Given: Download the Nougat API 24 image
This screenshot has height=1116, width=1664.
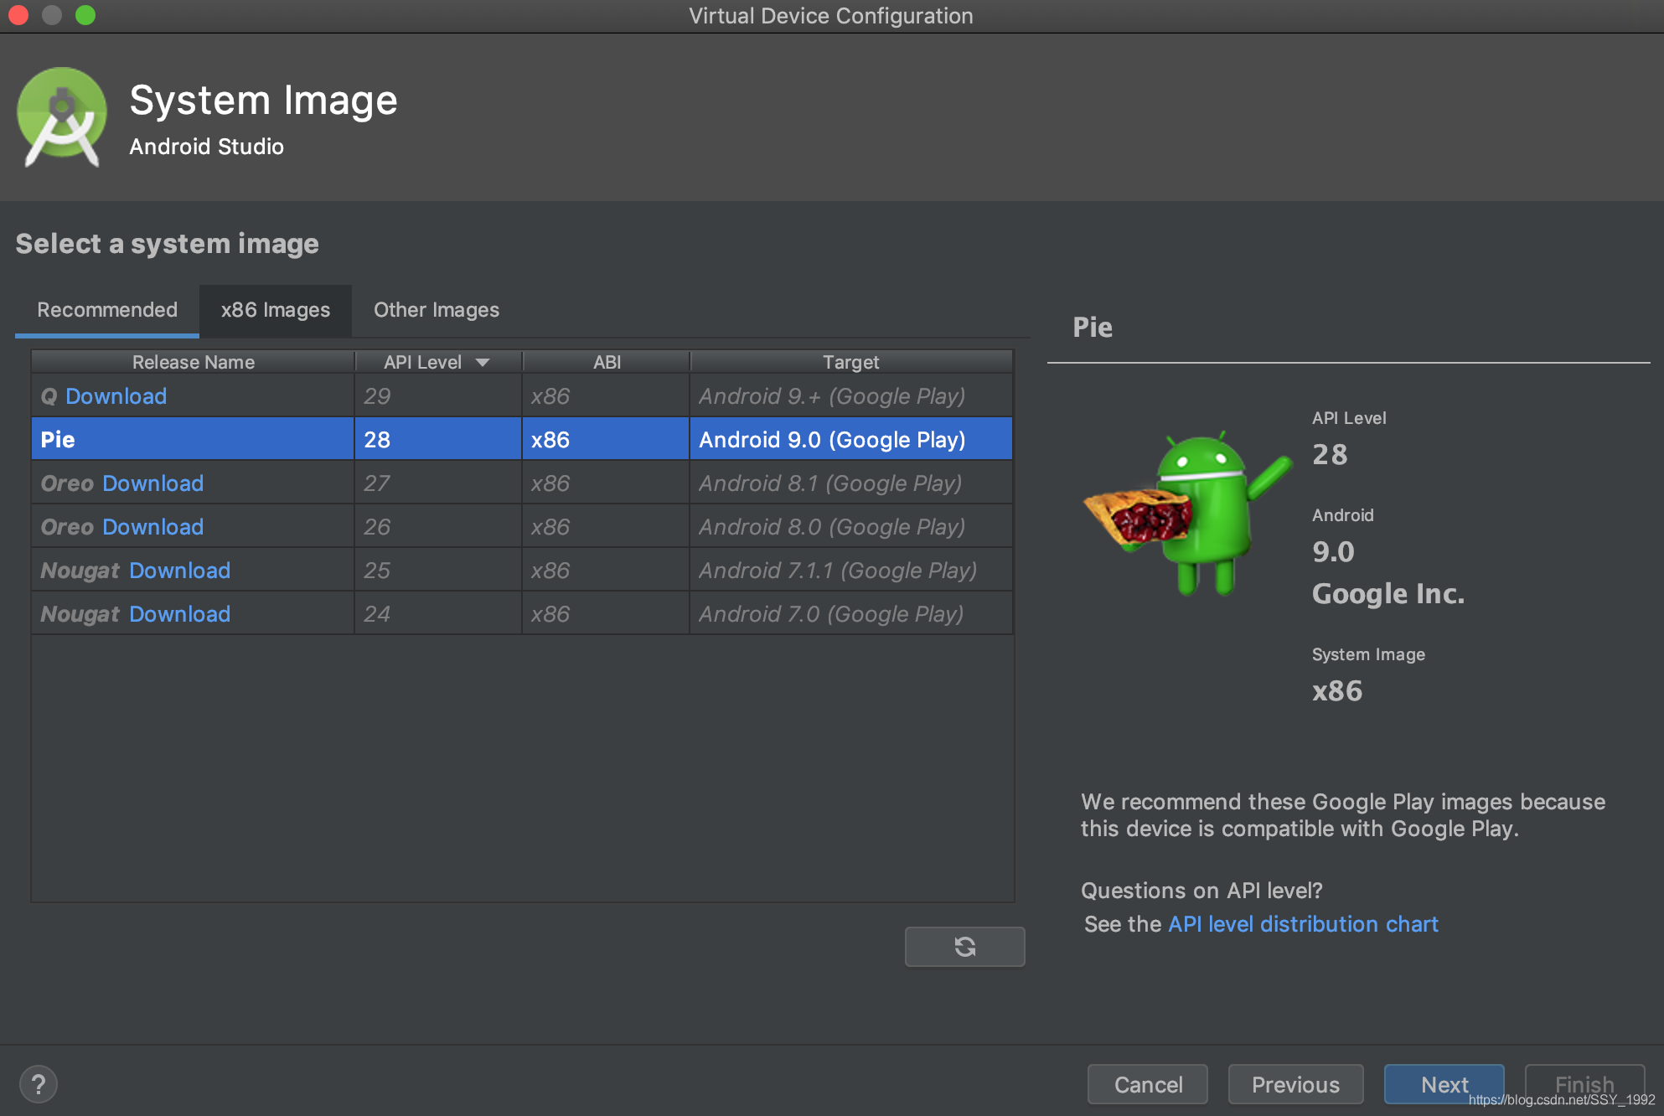Looking at the screenshot, I should coord(179,614).
